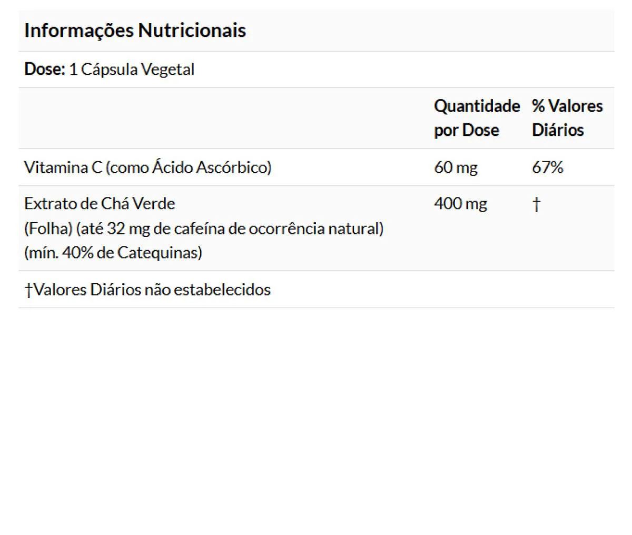632x535 pixels.
Task: Click the word Diários in column header
Action: click(558, 130)
